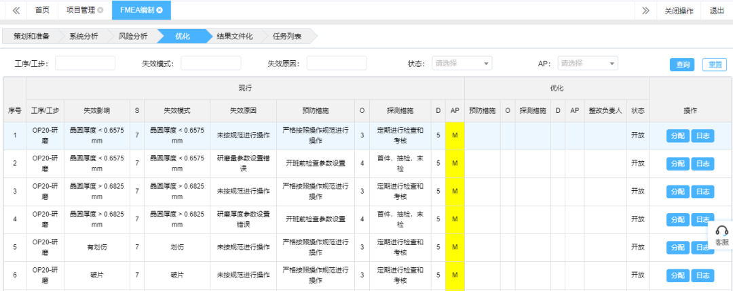733x291 pixels.
Task: Switch to the 首页 tab
Action: tap(42, 10)
